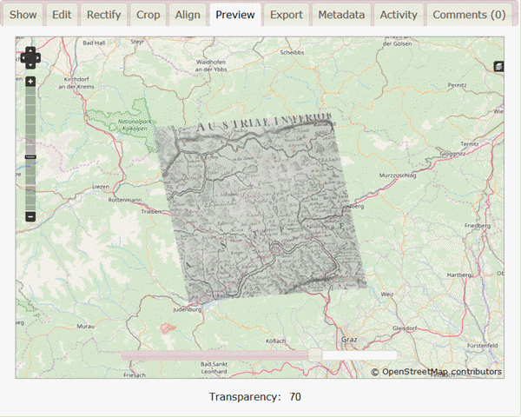This screenshot has height=417, width=521.
Task: Click the Rottenmann map label
Action: point(125,200)
